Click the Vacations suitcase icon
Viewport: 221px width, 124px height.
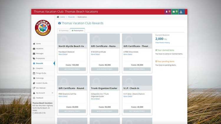click(34, 48)
